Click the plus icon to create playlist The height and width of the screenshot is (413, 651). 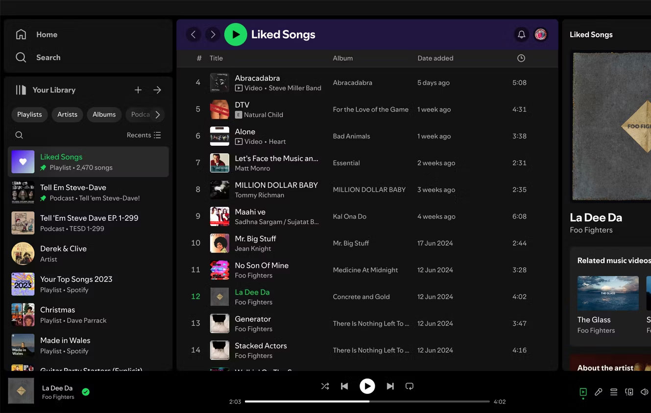coord(138,90)
